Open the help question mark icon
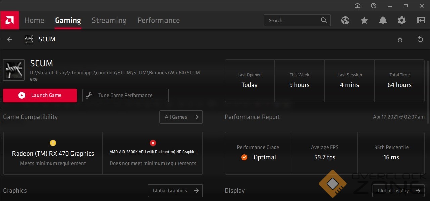Screen dimensions: 430x201 374,6
